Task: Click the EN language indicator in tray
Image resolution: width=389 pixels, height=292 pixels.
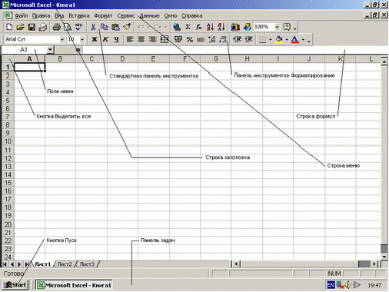Action: point(331,285)
